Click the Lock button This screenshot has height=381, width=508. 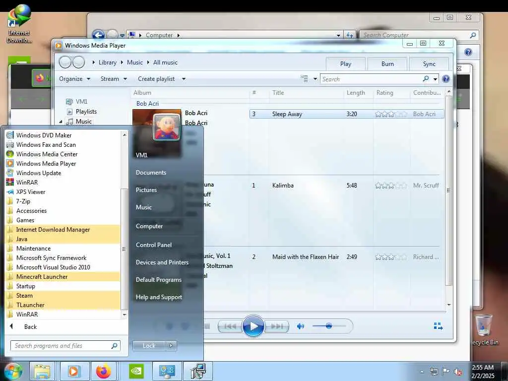coord(149,346)
